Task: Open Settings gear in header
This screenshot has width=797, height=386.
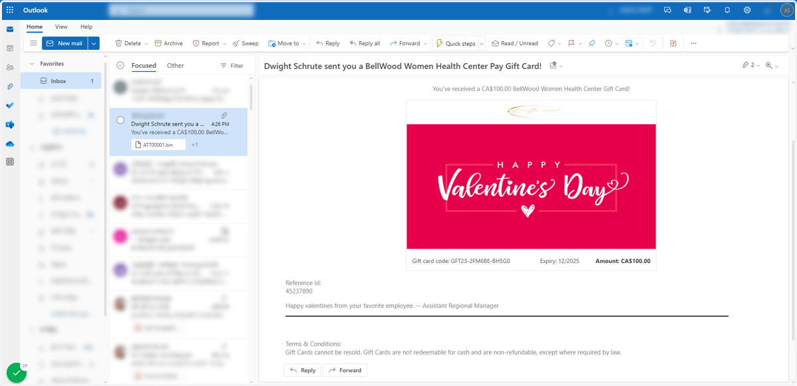Action: click(x=747, y=10)
